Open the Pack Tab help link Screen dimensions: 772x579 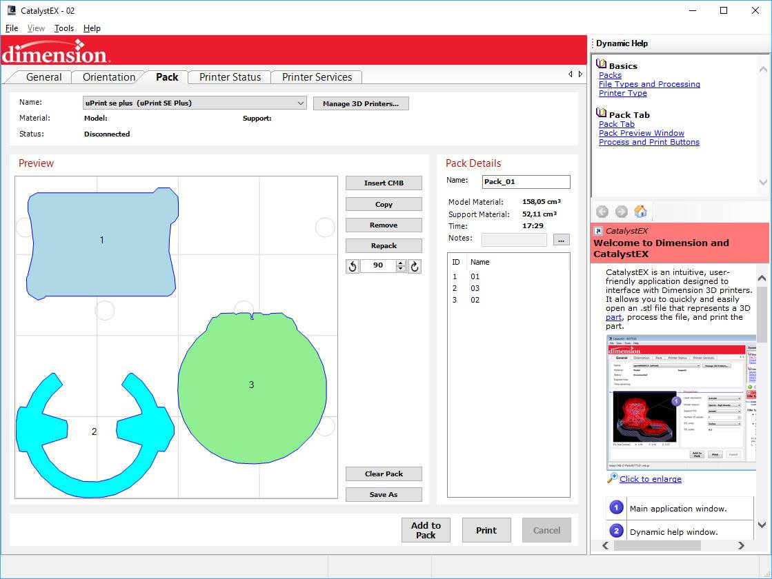(616, 124)
